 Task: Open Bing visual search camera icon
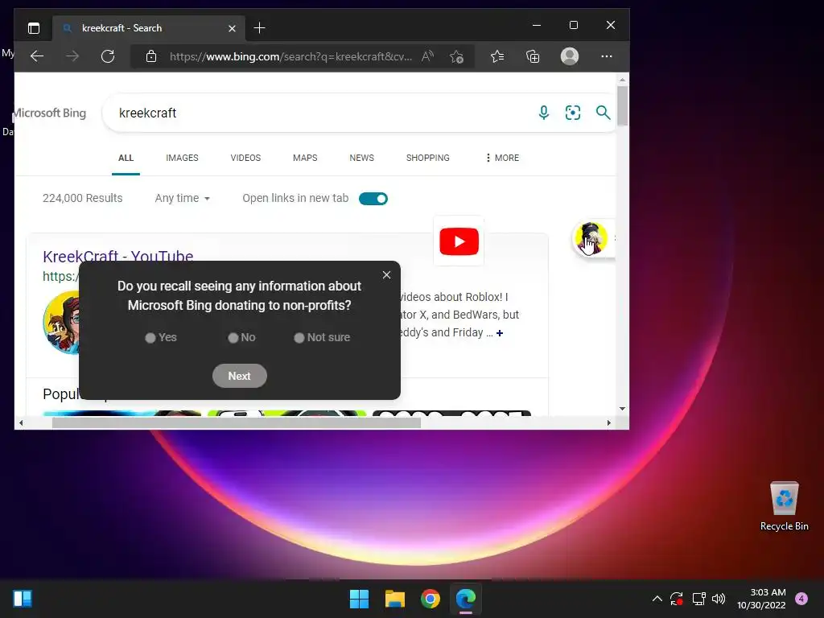click(573, 113)
